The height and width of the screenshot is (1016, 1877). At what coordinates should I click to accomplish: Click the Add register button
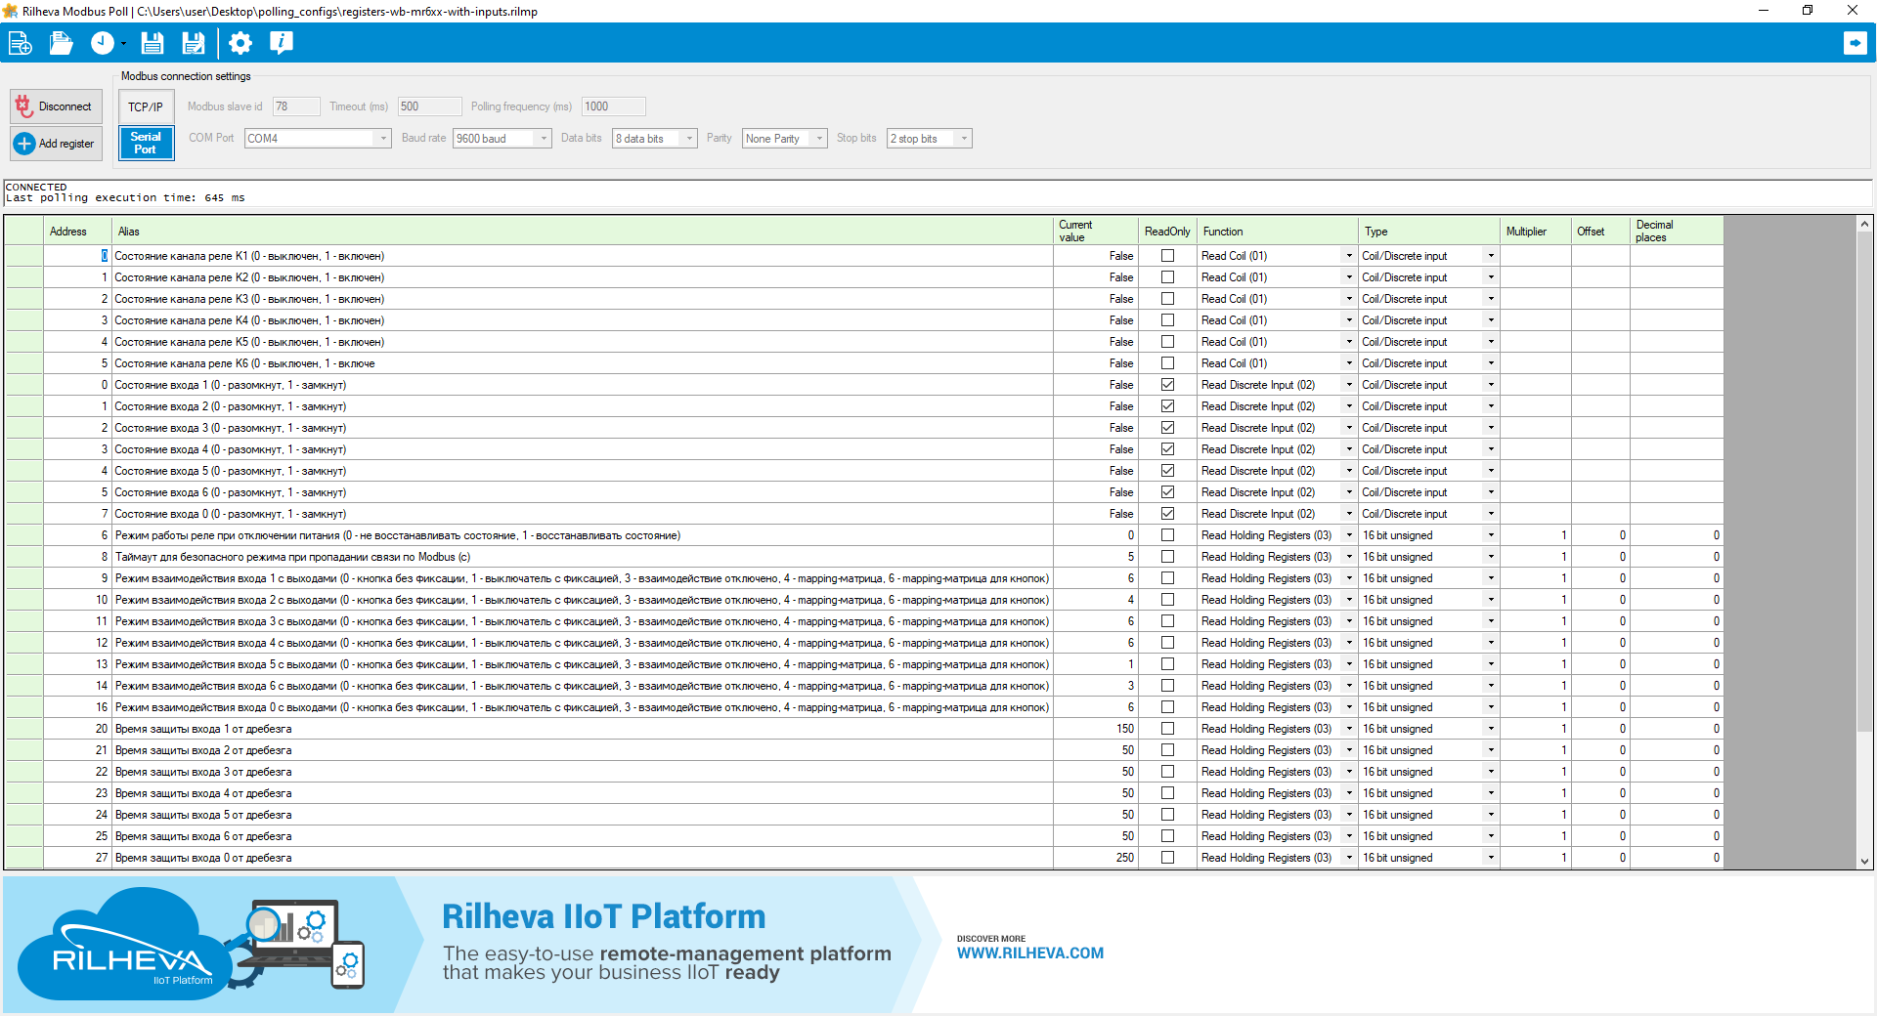coord(56,144)
